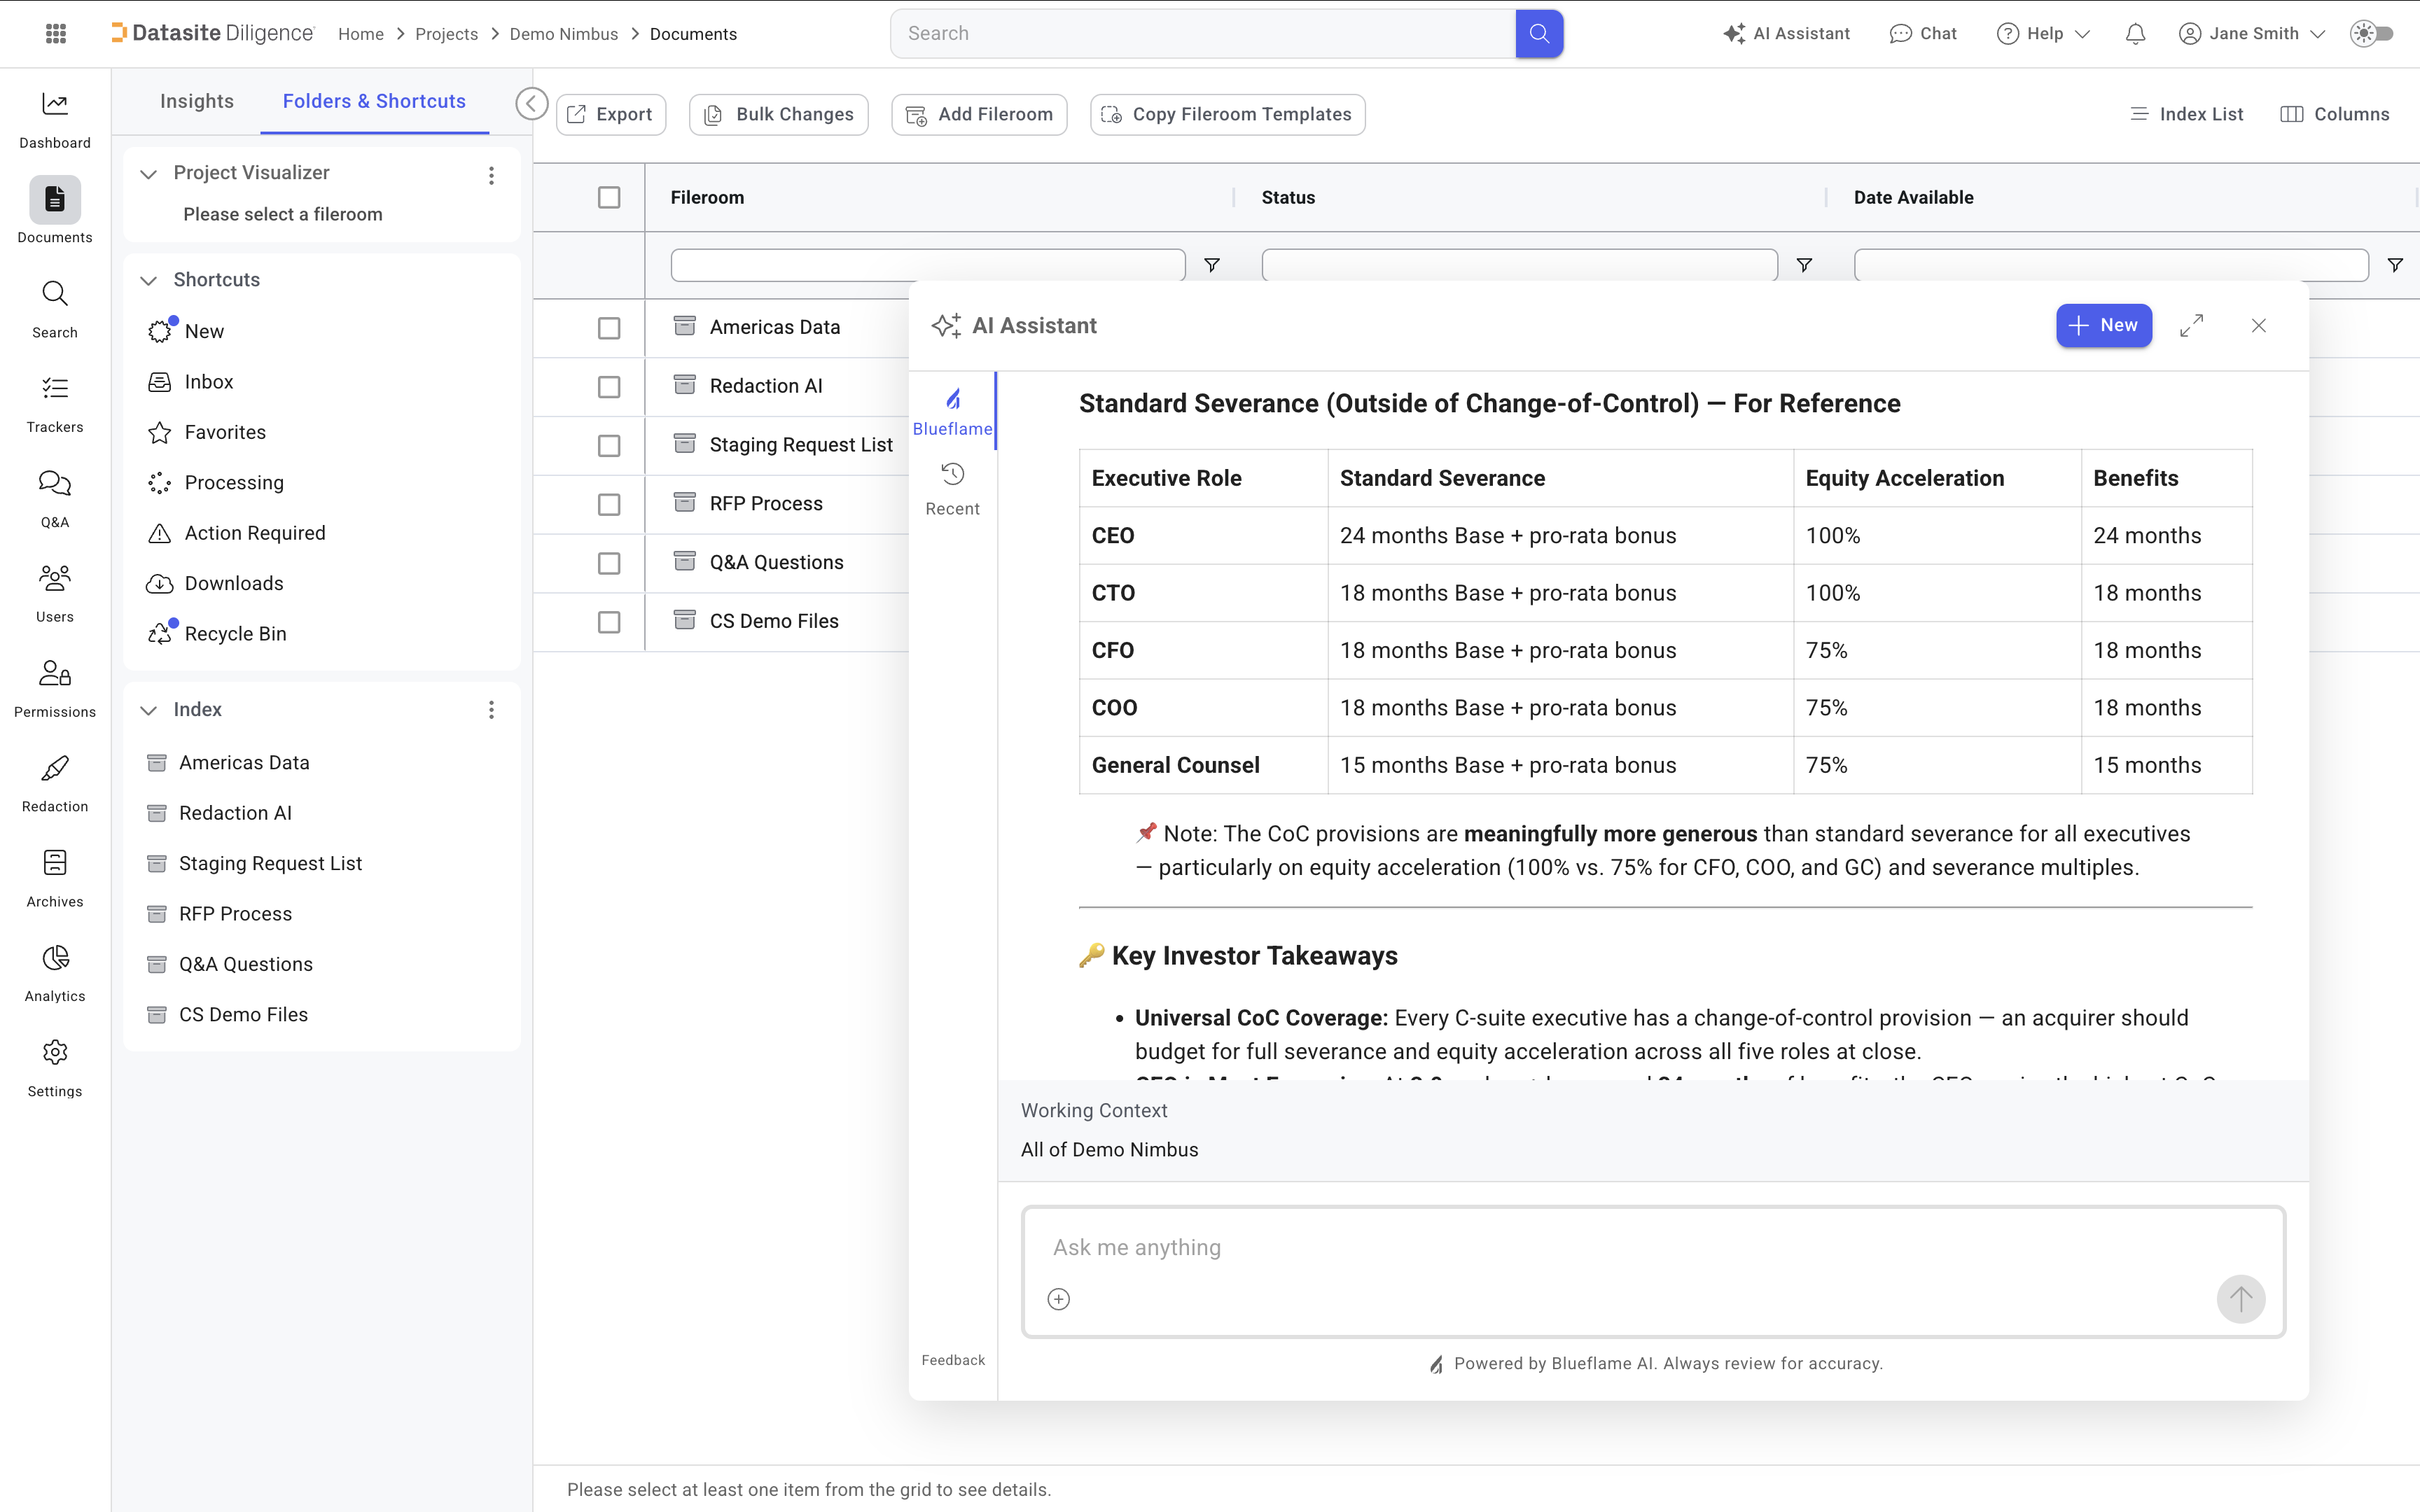The image size is (2420, 1512).
Task: Click the add attachment plus icon
Action: coord(1058,1299)
